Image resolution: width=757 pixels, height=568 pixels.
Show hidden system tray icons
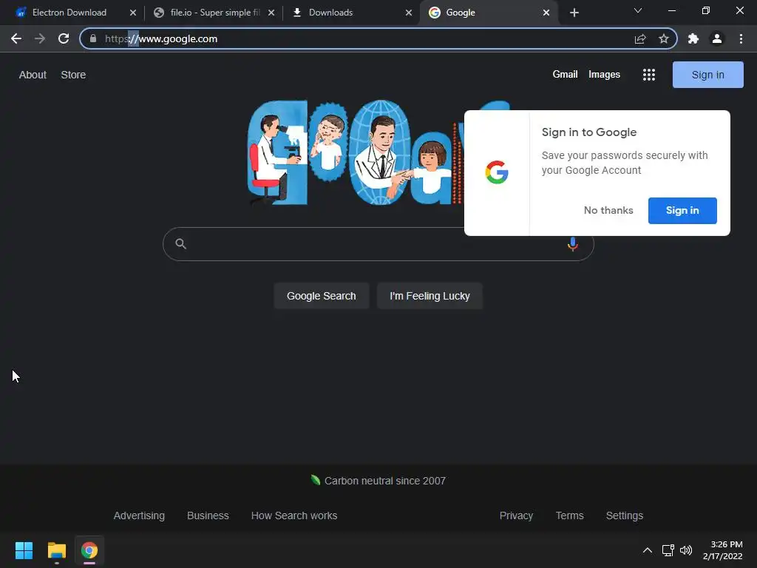tap(648, 550)
